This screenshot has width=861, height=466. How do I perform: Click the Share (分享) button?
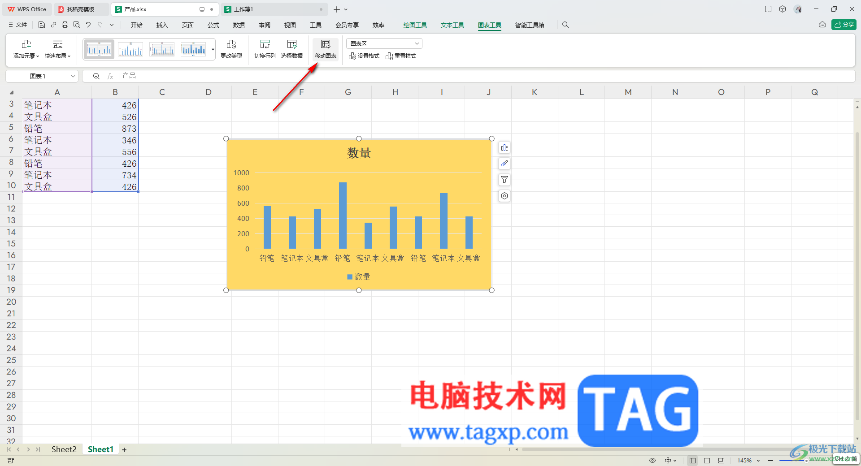tap(844, 25)
